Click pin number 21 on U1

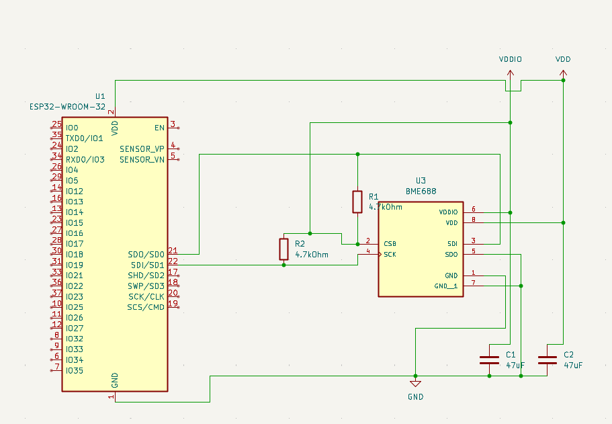[173, 250]
